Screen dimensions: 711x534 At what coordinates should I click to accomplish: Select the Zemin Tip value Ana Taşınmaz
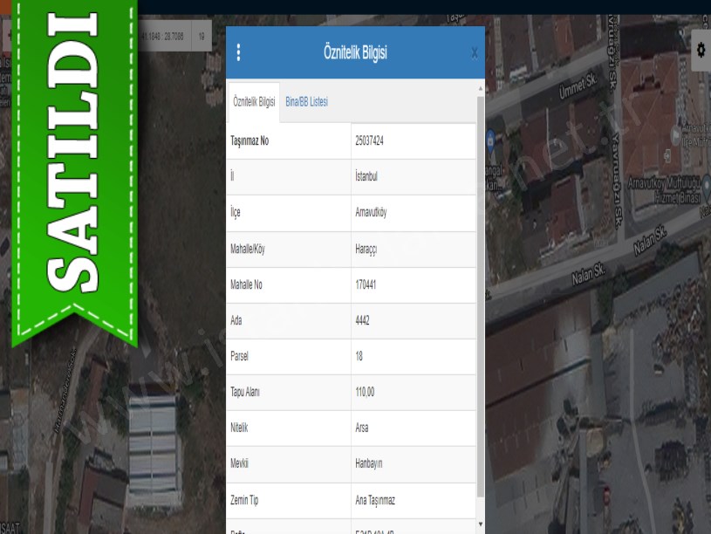[374, 501]
